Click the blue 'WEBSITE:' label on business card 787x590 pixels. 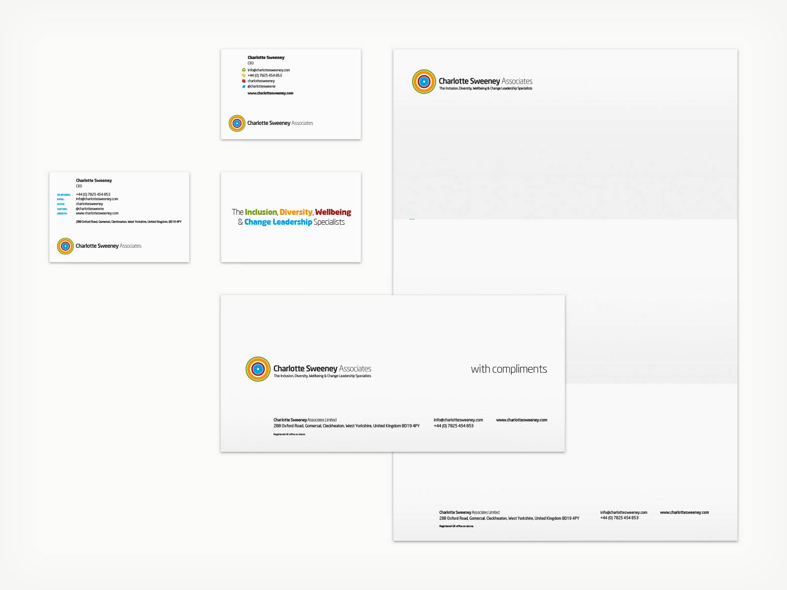[x=62, y=213]
